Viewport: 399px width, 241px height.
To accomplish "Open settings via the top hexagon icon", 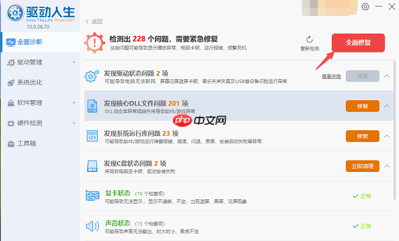I will click(x=365, y=7).
